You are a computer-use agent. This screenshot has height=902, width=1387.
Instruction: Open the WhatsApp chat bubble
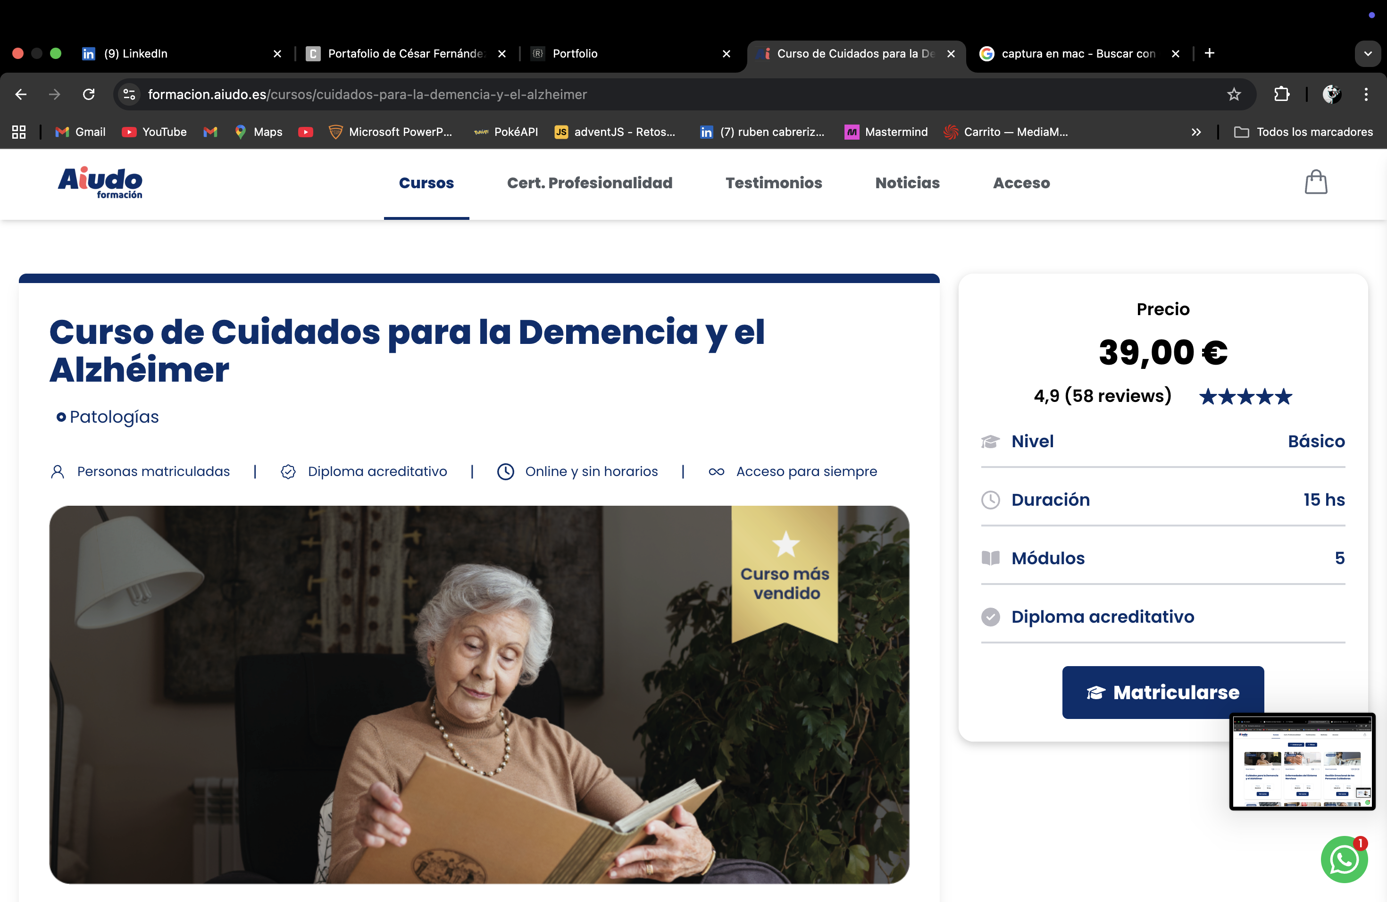tap(1344, 860)
